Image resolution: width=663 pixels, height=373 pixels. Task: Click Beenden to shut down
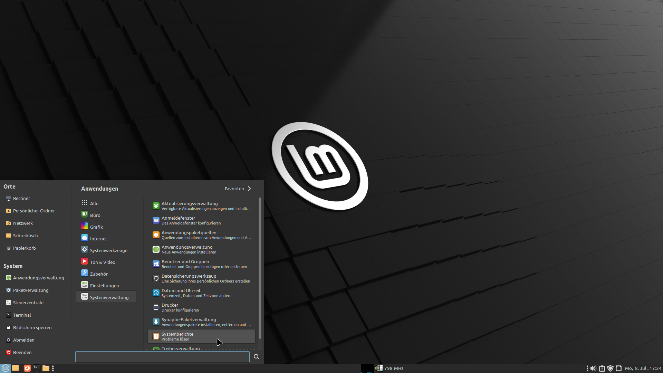tap(22, 352)
